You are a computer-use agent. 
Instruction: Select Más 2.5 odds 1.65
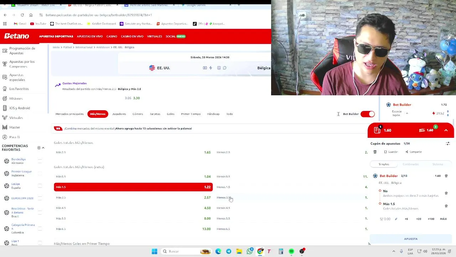(133, 152)
